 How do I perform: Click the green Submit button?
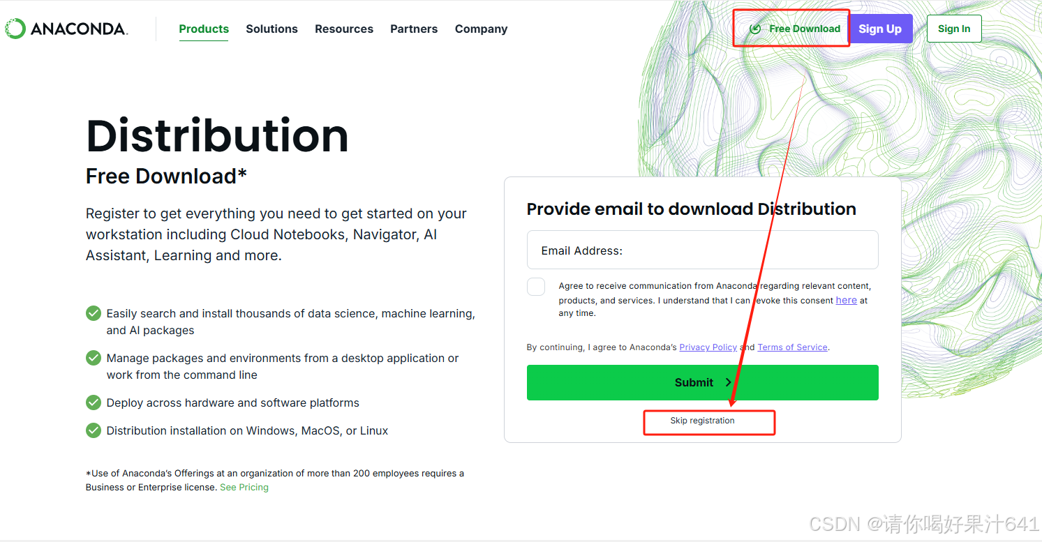[x=702, y=382]
